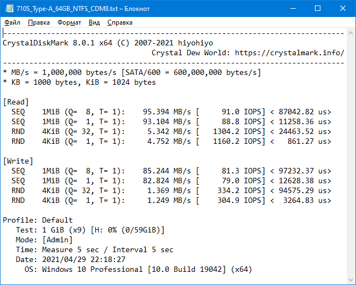This screenshot has height=285, width=356.
Task: Click the [Admin] mode text
Action: coord(58,240)
